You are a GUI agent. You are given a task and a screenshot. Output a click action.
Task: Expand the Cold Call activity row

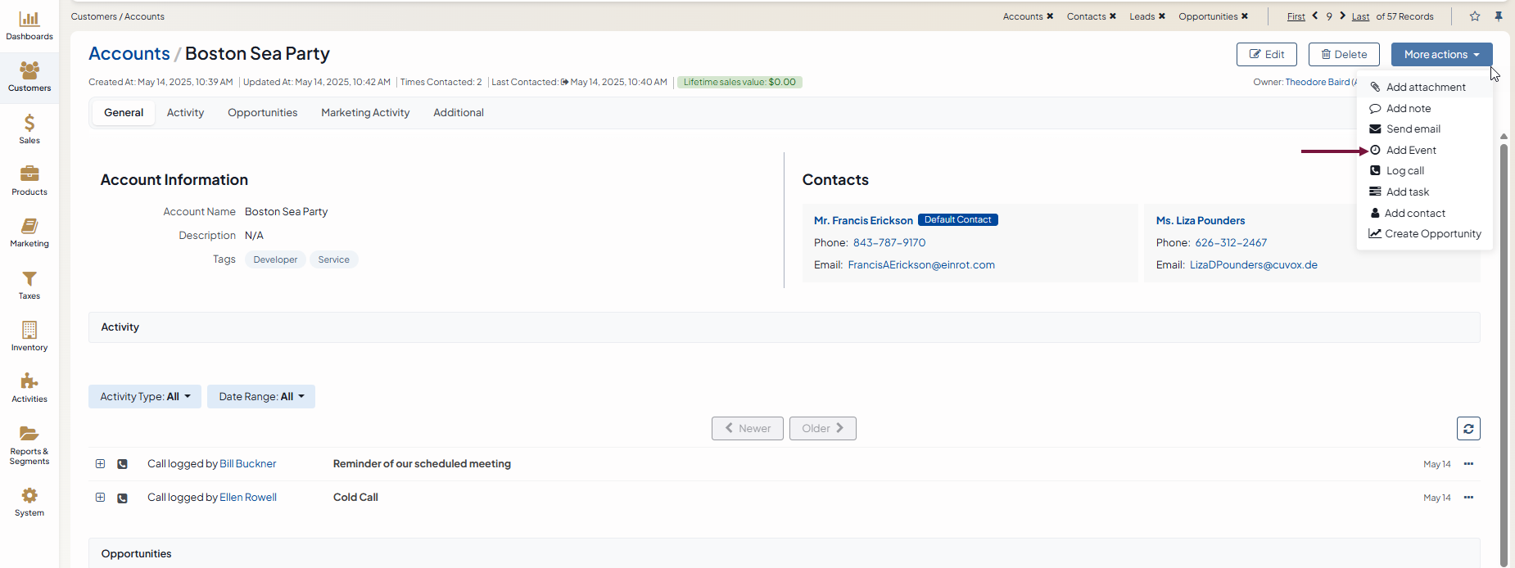[x=100, y=498]
